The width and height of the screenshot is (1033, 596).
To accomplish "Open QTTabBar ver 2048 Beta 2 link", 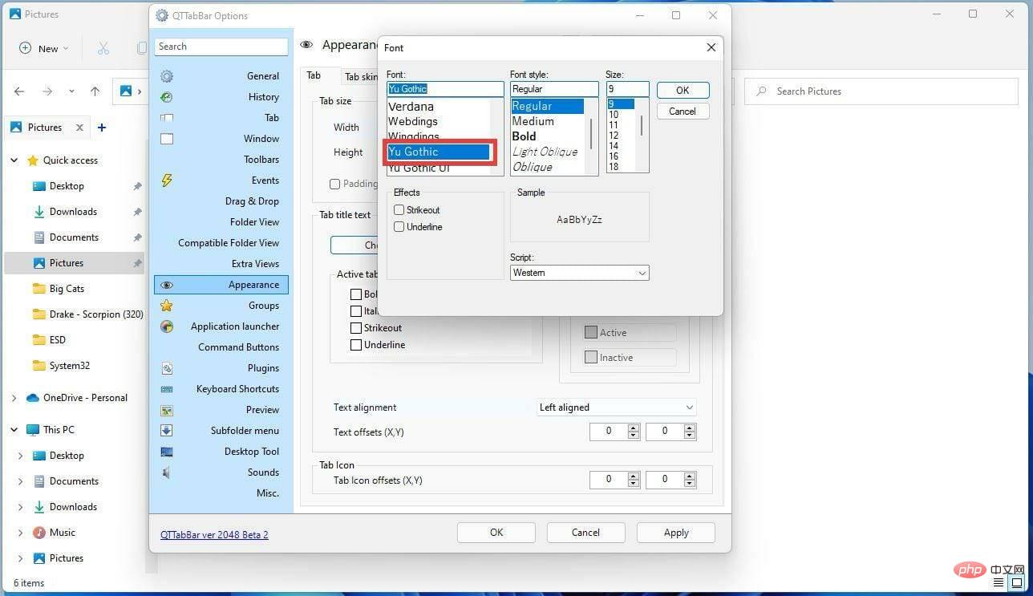I will pos(214,534).
